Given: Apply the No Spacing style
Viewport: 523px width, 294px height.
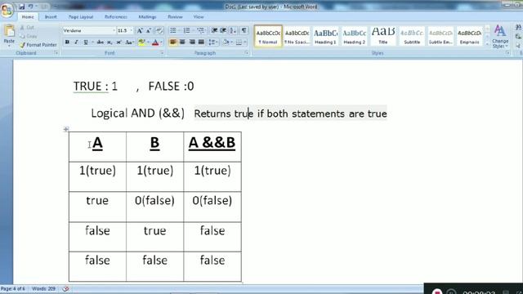Looking at the screenshot, I should point(297,36).
